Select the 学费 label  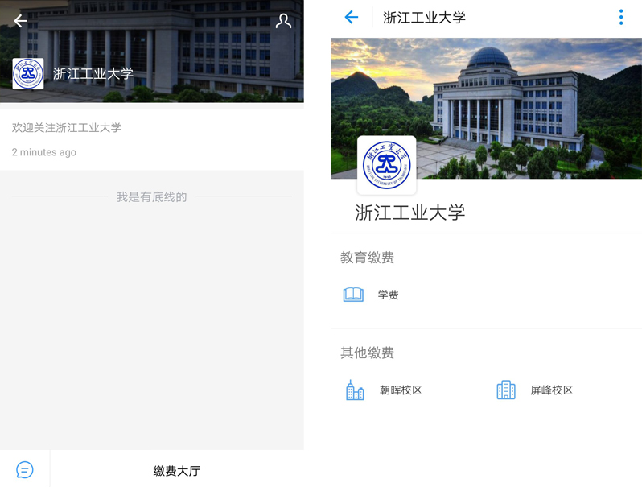pyautogui.click(x=389, y=295)
